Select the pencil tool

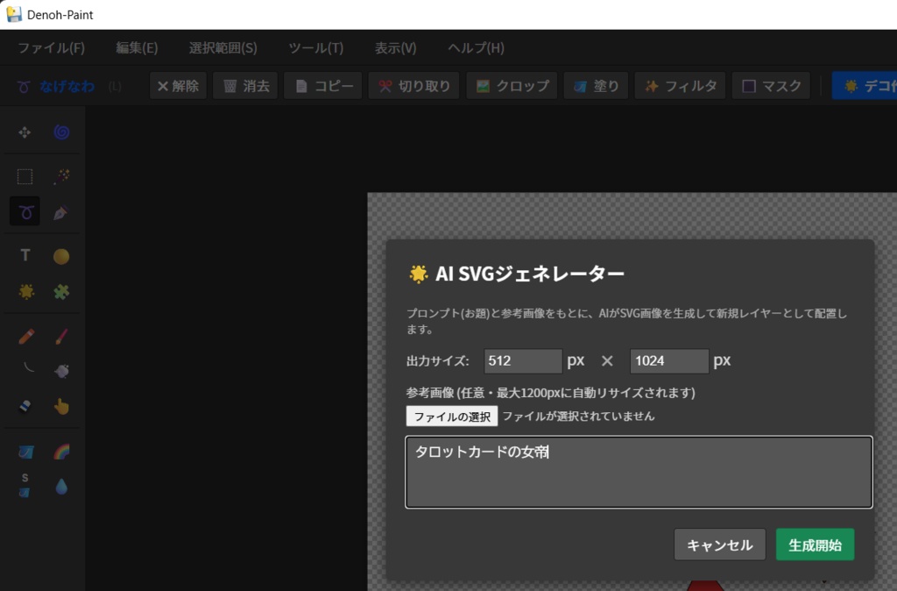(x=25, y=336)
